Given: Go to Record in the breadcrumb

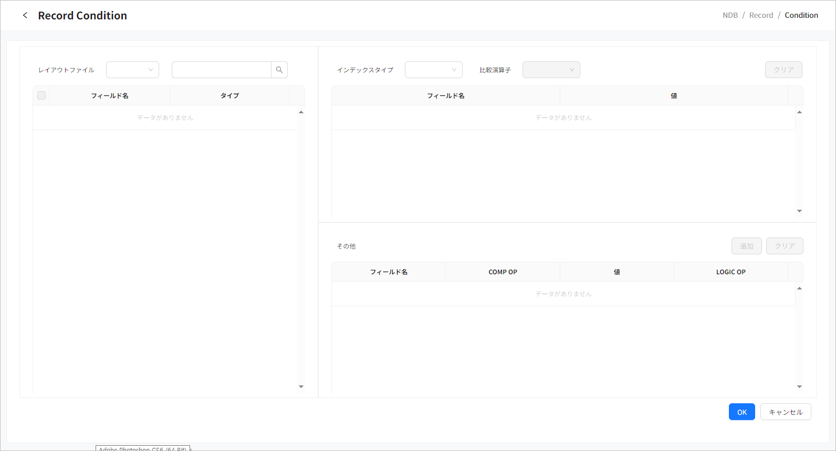Looking at the screenshot, I should point(761,15).
